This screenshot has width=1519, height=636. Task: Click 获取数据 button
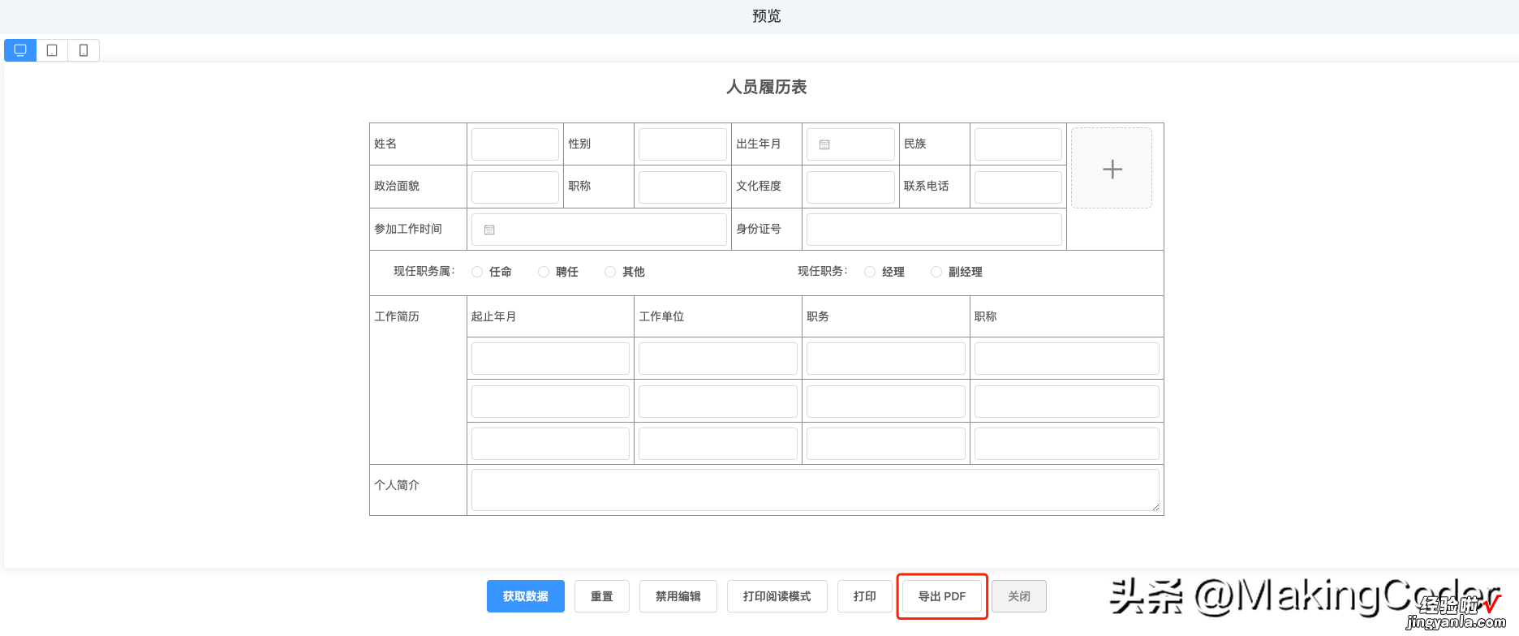pos(526,596)
